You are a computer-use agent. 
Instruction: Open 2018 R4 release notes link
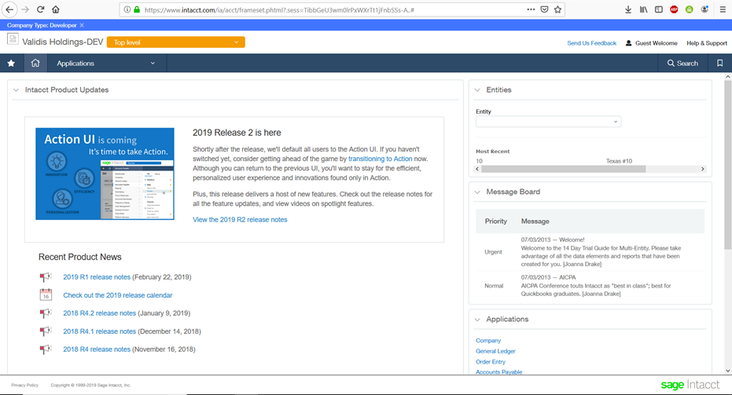click(x=97, y=349)
